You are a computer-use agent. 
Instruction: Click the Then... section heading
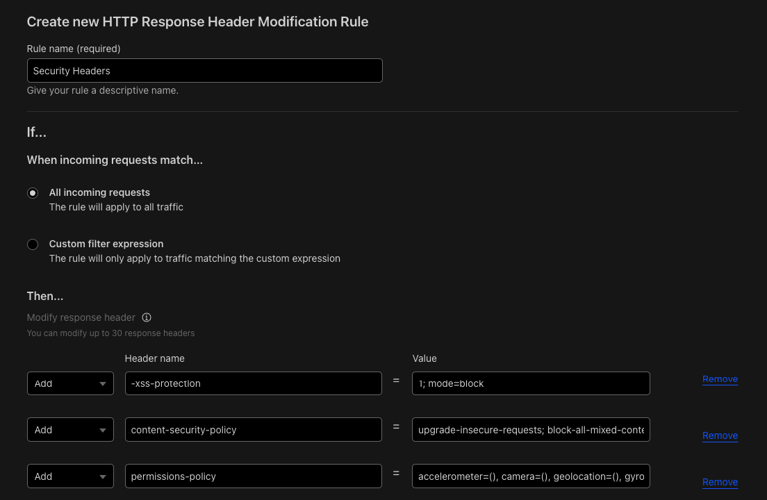click(45, 297)
